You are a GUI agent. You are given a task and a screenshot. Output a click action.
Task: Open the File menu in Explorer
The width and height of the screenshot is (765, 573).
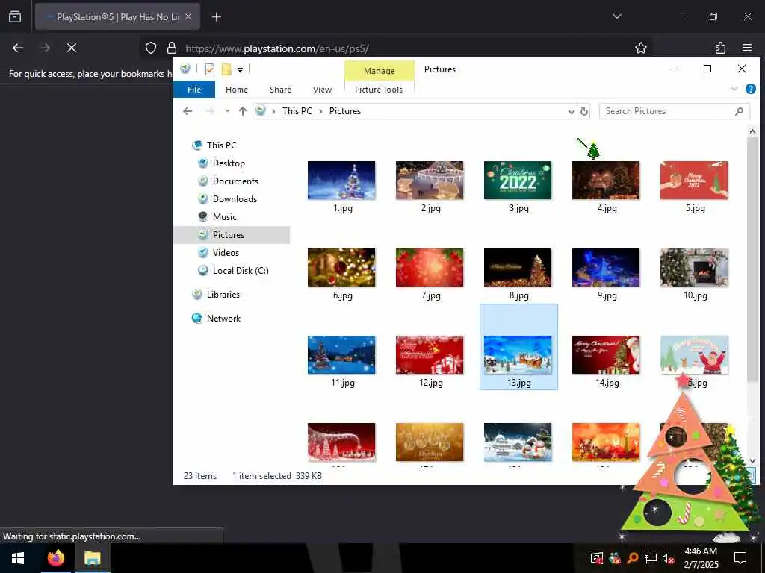(194, 90)
